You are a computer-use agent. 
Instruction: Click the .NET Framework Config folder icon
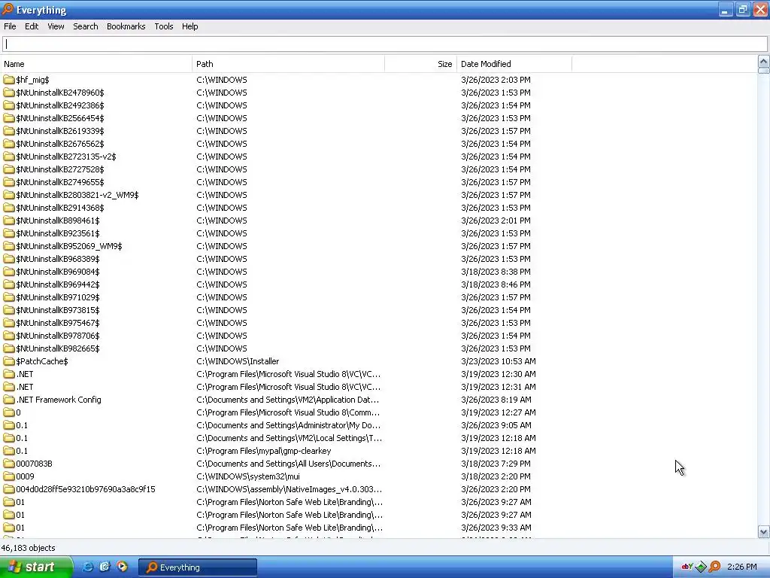tap(9, 400)
